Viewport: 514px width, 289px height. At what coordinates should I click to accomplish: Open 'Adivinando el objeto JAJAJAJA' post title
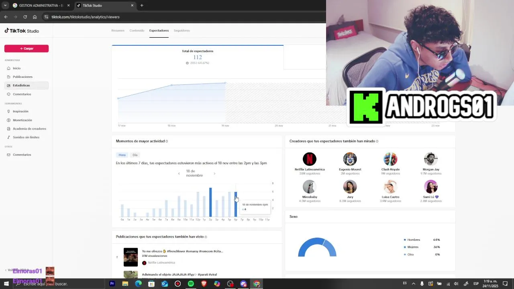tap(179, 275)
